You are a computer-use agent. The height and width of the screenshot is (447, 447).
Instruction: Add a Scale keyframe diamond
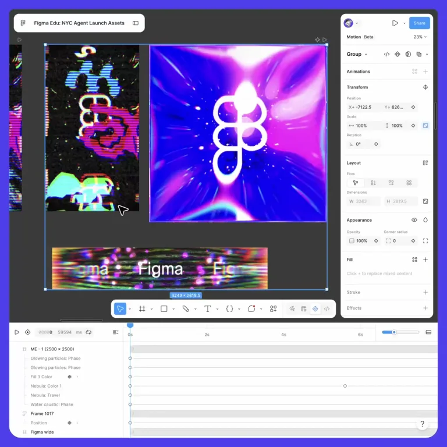point(413,126)
